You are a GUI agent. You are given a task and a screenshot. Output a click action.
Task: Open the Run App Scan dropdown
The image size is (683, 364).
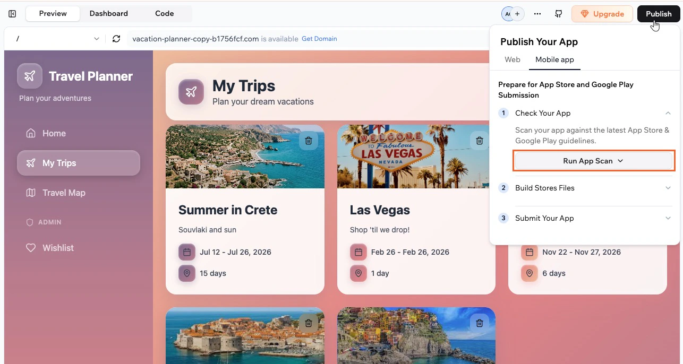(x=593, y=161)
